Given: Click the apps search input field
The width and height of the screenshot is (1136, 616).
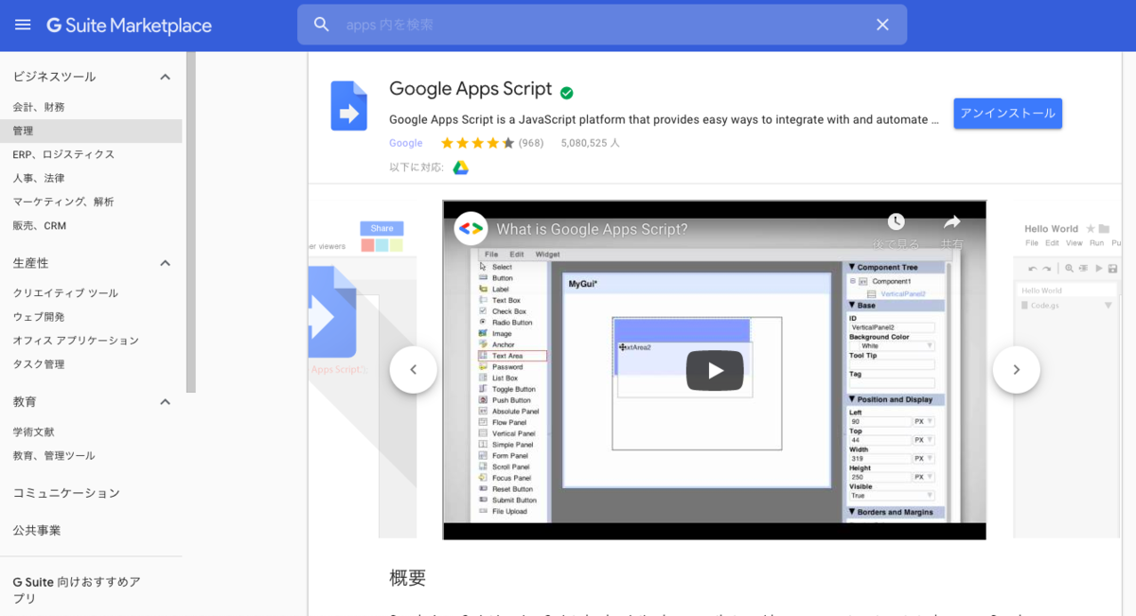Looking at the screenshot, I should click(601, 25).
